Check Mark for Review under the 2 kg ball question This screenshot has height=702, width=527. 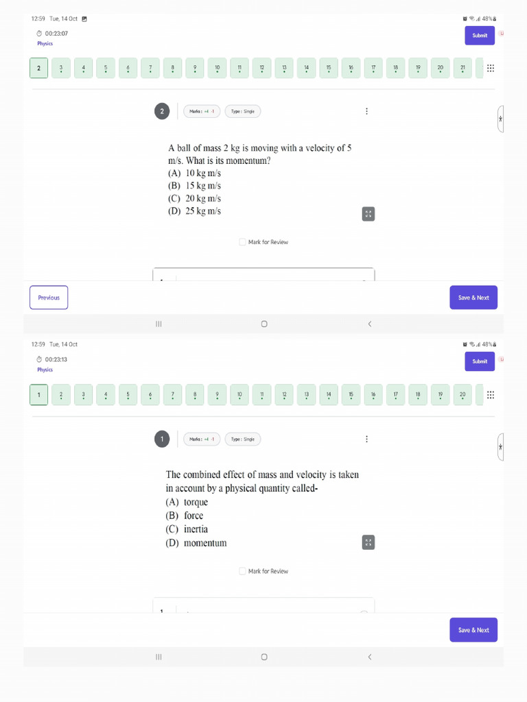242,242
